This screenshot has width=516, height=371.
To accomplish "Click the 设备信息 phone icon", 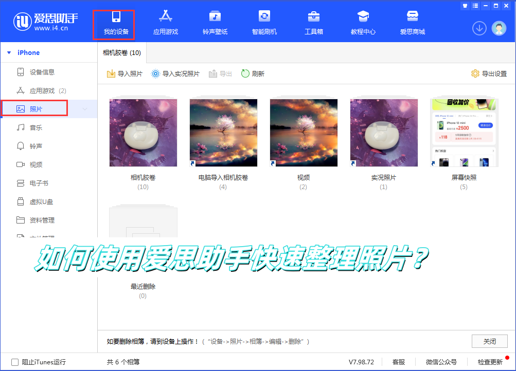I will [21, 72].
